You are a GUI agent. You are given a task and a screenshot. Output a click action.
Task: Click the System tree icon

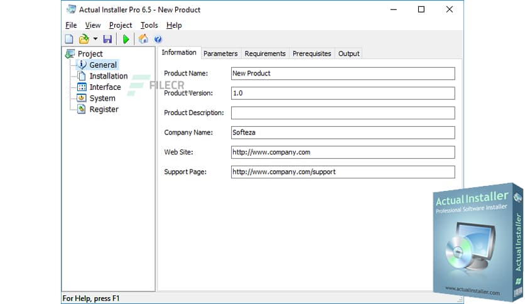pyautogui.click(x=82, y=98)
